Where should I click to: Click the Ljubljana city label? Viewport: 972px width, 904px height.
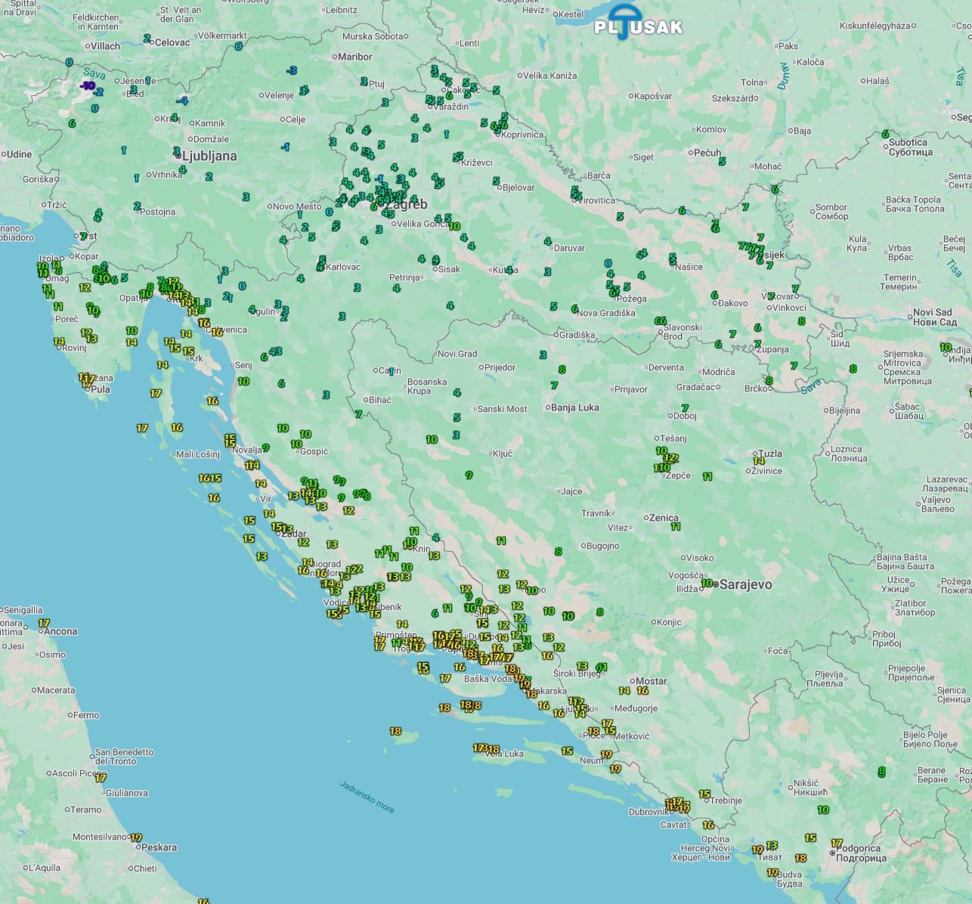(209, 156)
